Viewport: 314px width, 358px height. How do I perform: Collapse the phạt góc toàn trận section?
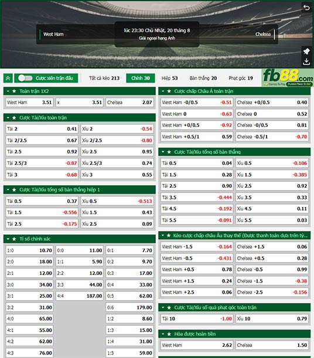tap(163, 308)
